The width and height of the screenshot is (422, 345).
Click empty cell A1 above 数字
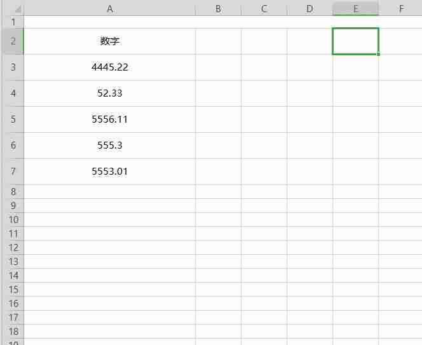110,22
